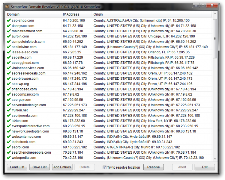Click green checkmark beside fruition.net
The width and height of the screenshot is (225, 180).
[x=9, y=110]
